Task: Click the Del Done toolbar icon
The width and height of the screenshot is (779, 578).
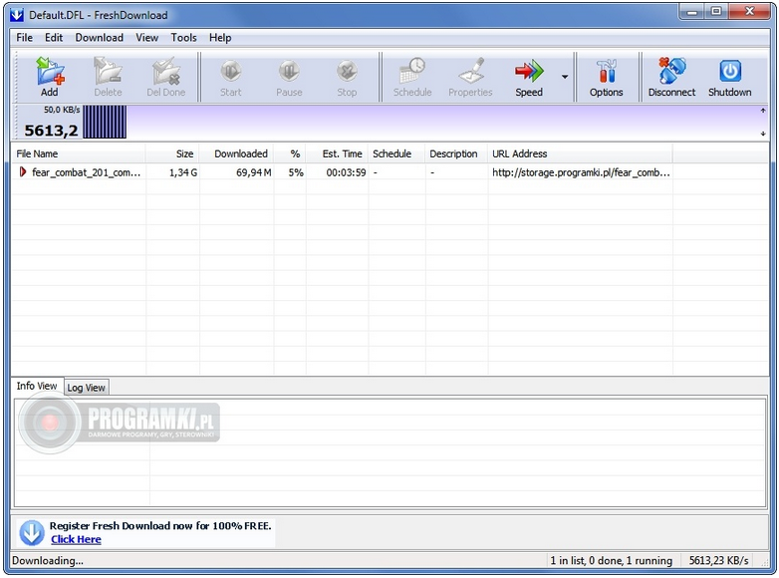Action: (x=166, y=71)
